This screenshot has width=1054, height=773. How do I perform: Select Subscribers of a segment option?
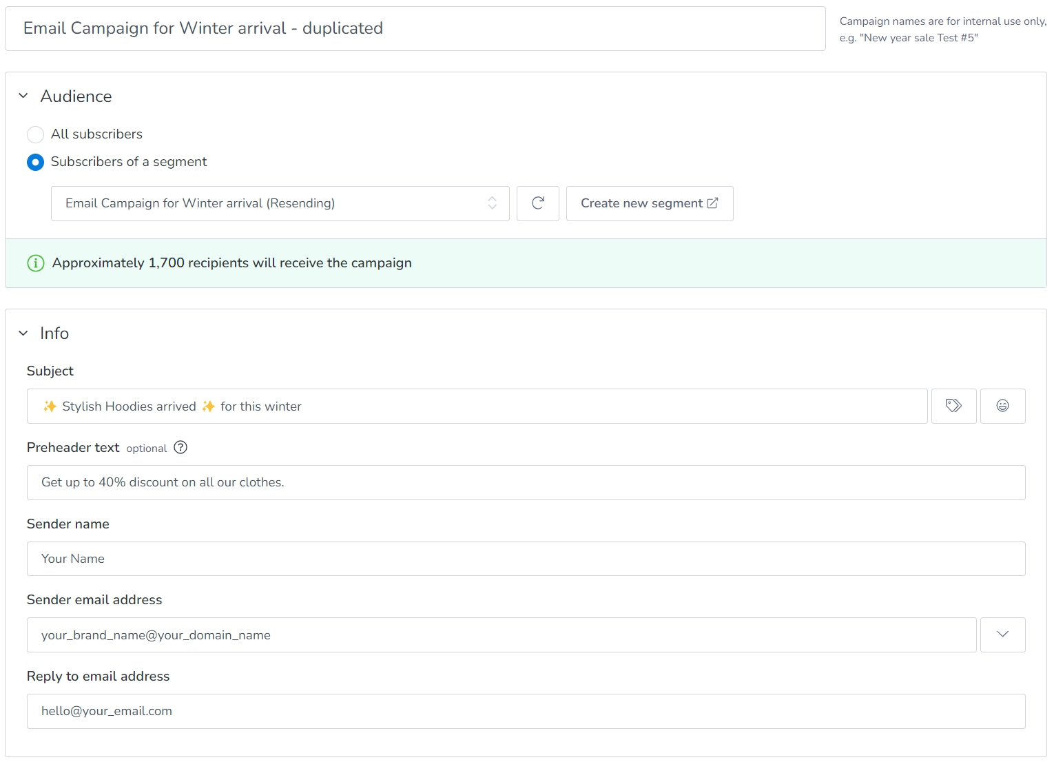(x=35, y=163)
